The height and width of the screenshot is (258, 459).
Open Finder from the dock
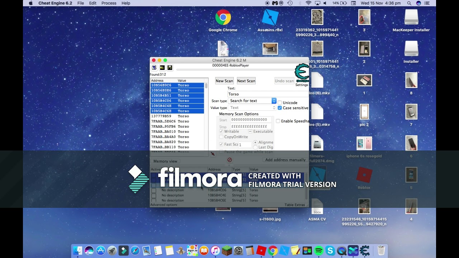77,250
